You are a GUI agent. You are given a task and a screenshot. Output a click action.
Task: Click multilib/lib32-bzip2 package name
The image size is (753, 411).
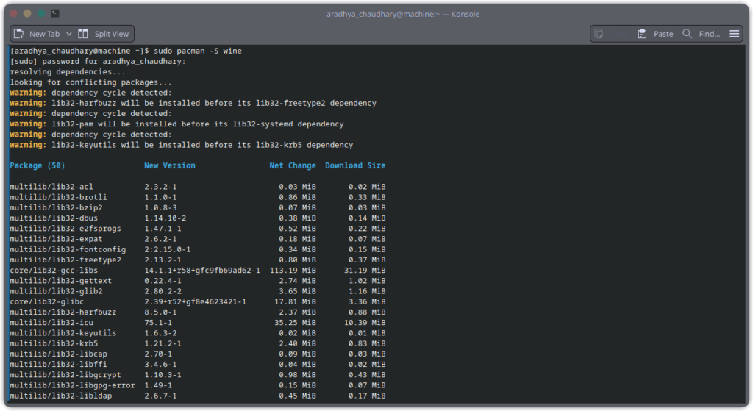(x=56, y=208)
